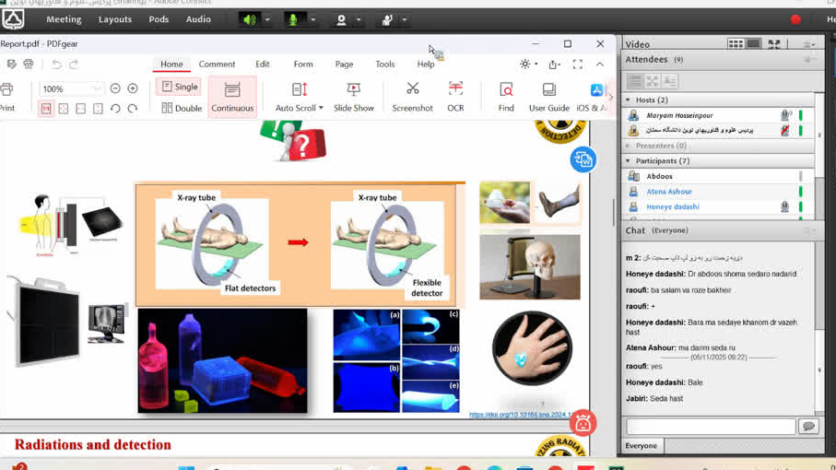836x470 pixels.
Task: Collapse the Hosts (2) group
Action: [628, 100]
